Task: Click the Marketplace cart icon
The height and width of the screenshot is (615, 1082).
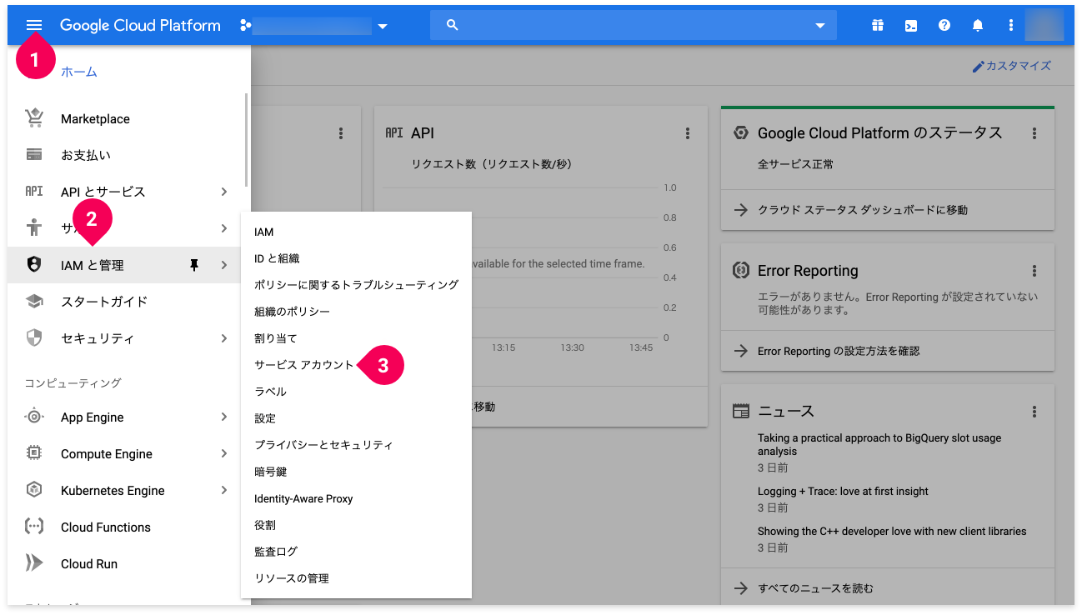Action: [34, 118]
